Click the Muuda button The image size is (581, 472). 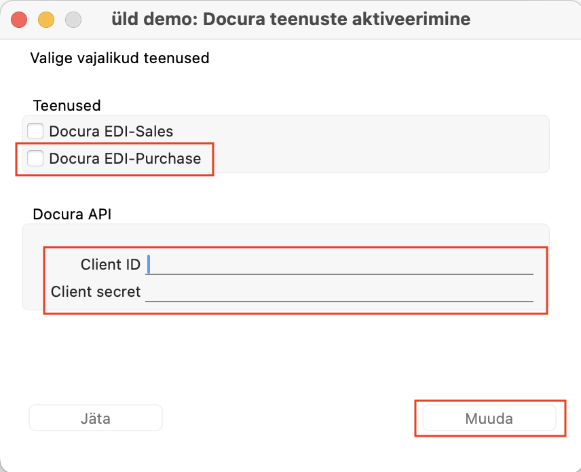click(489, 418)
